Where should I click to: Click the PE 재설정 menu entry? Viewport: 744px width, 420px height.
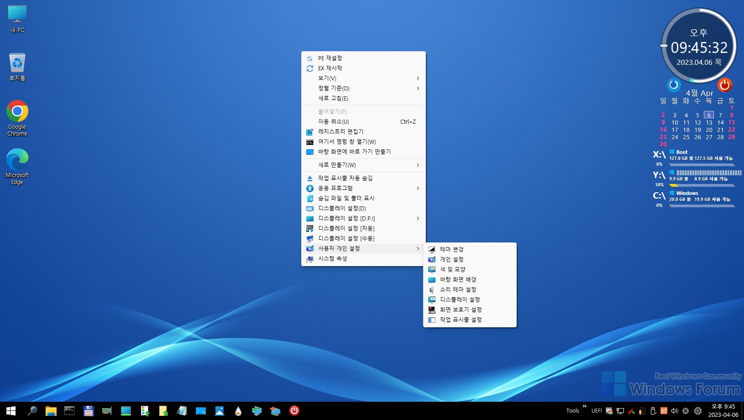point(363,58)
